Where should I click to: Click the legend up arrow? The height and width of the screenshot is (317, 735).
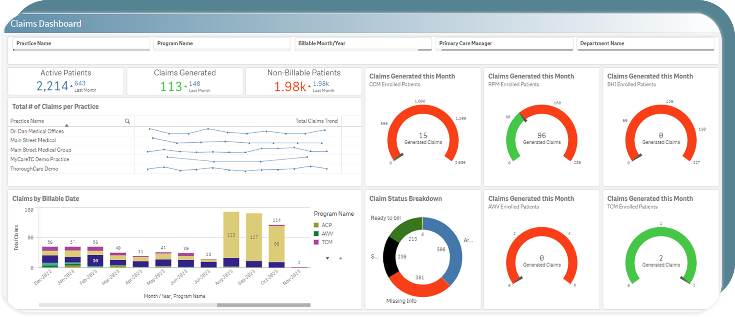(x=340, y=258)
